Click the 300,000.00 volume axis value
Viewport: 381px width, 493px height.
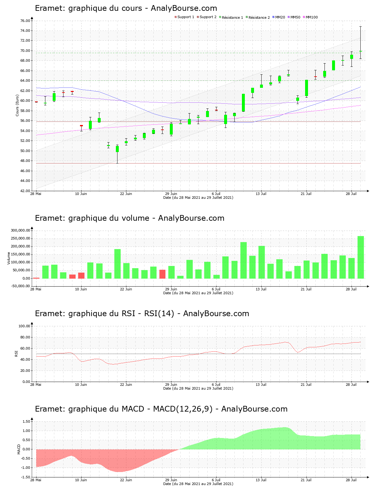(x=20, y=231)
